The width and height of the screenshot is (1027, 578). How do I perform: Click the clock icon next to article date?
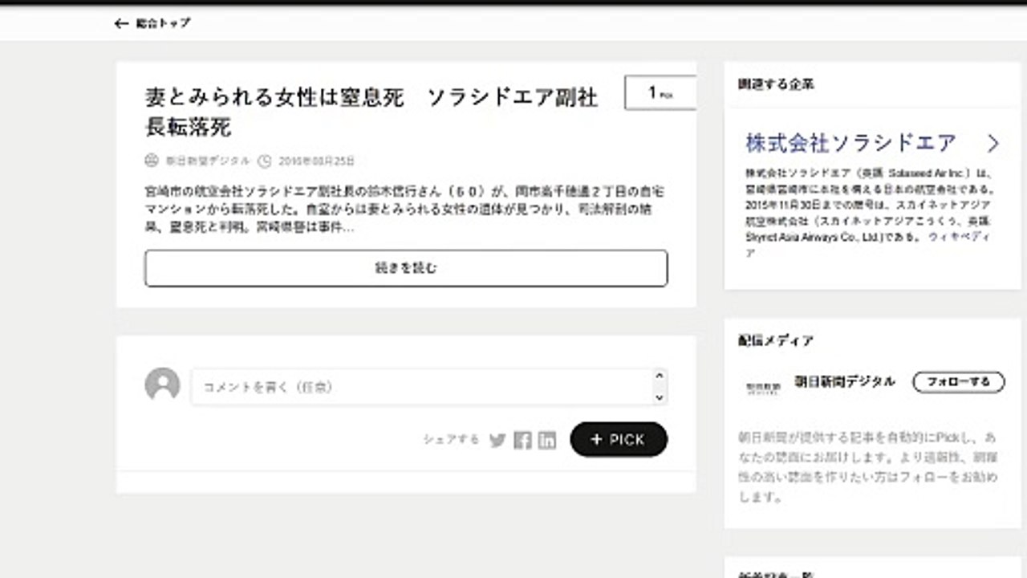tap(265, 161)
